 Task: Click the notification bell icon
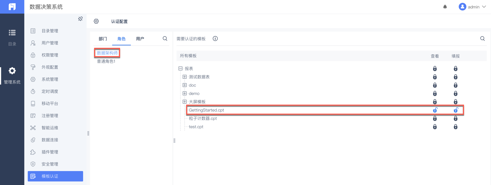coord(445,7)
